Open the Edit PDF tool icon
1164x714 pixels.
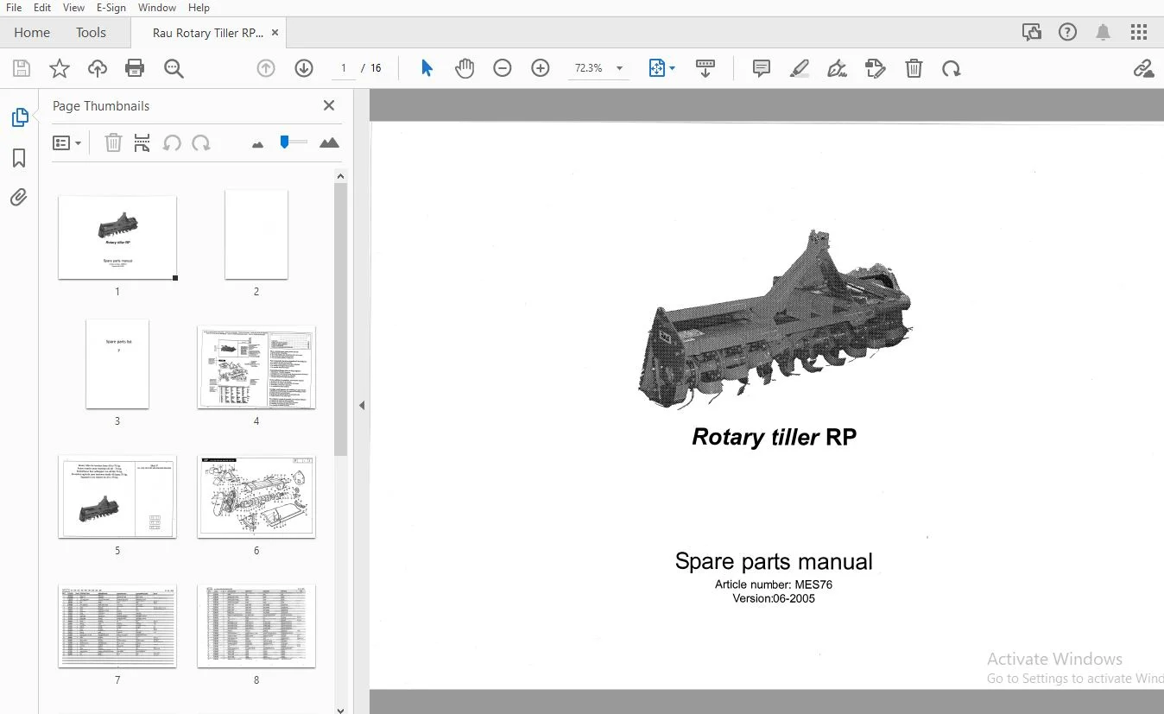(876, 68)
